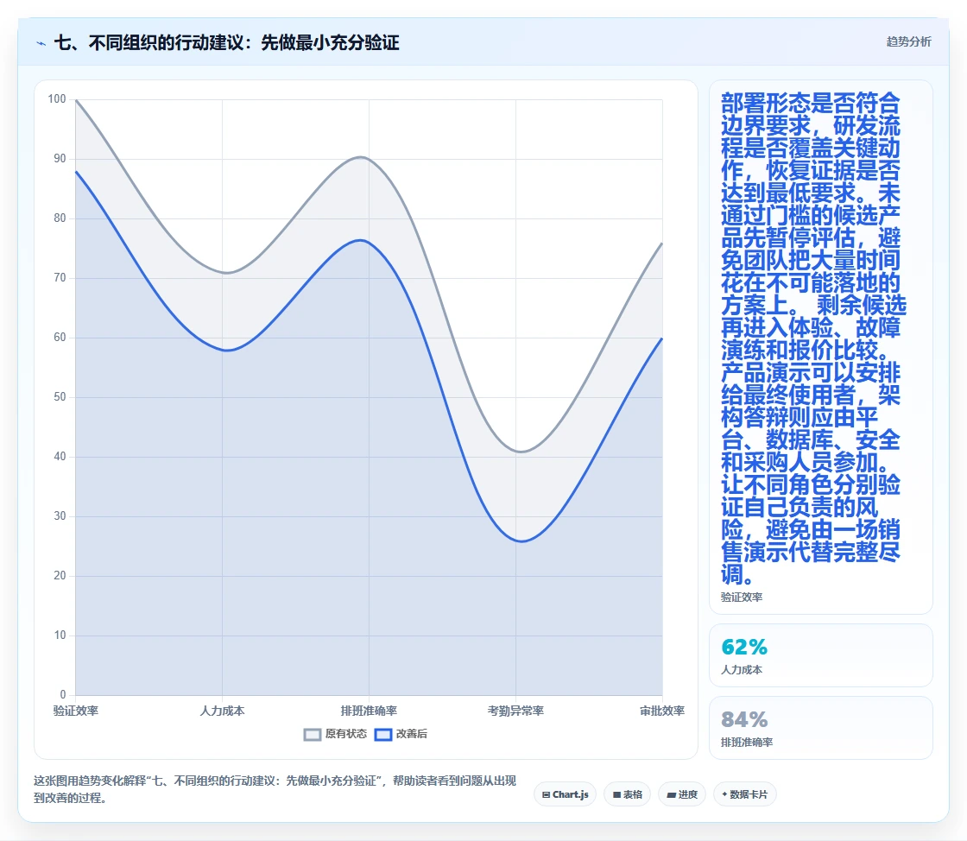Click the Chart.js tag icon
Screen dimensions: 967x841
(x=546, y=794)
